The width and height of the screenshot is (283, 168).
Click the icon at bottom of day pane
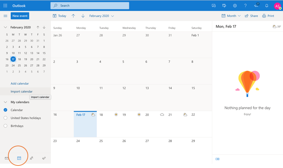coord(217,159)
